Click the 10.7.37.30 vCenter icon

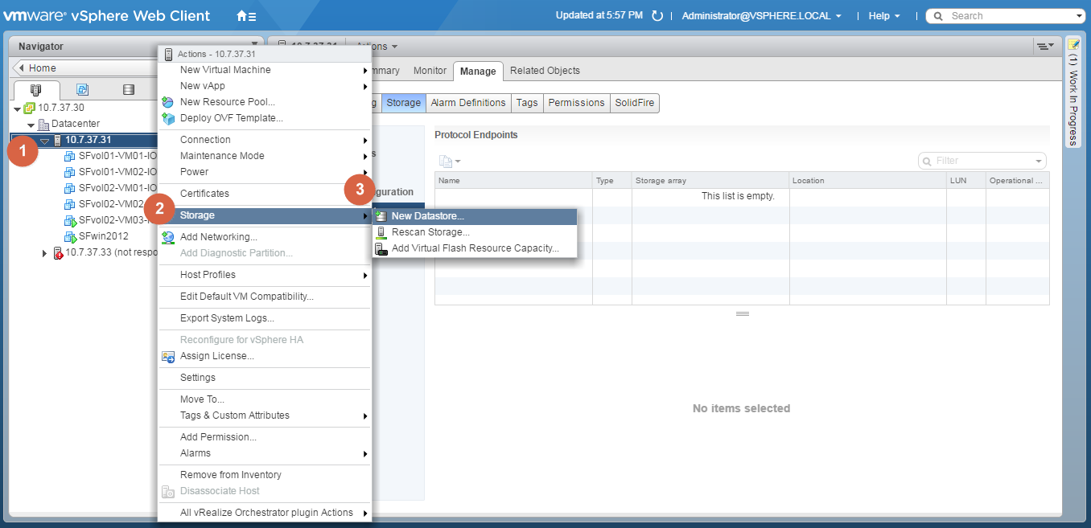click(x=30, y=108)
